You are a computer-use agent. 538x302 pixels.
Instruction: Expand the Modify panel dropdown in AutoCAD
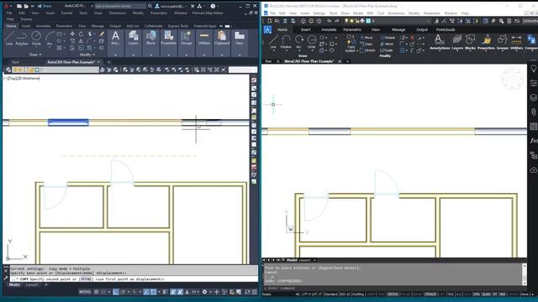point(87,55)
